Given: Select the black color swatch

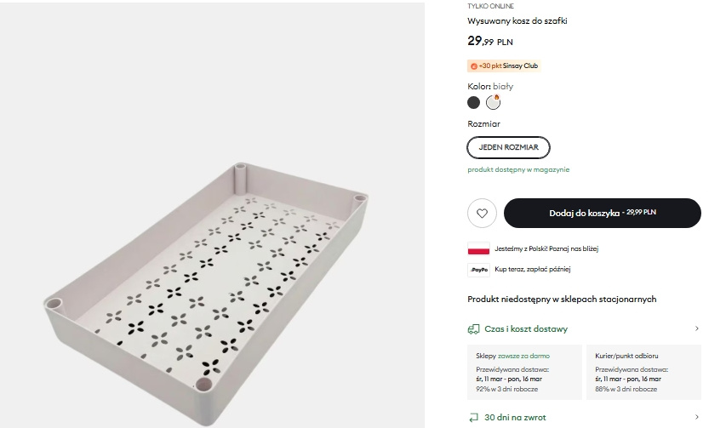Looking at the screenshot, I should click(473, 103).
